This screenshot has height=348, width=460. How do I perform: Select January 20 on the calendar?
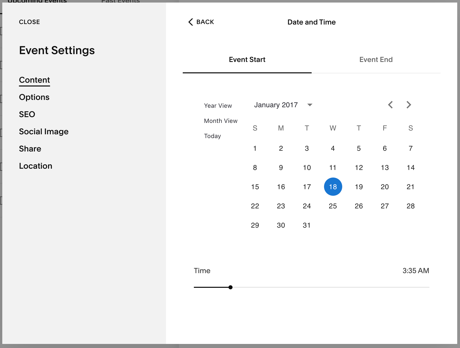[x=385, y=187]
